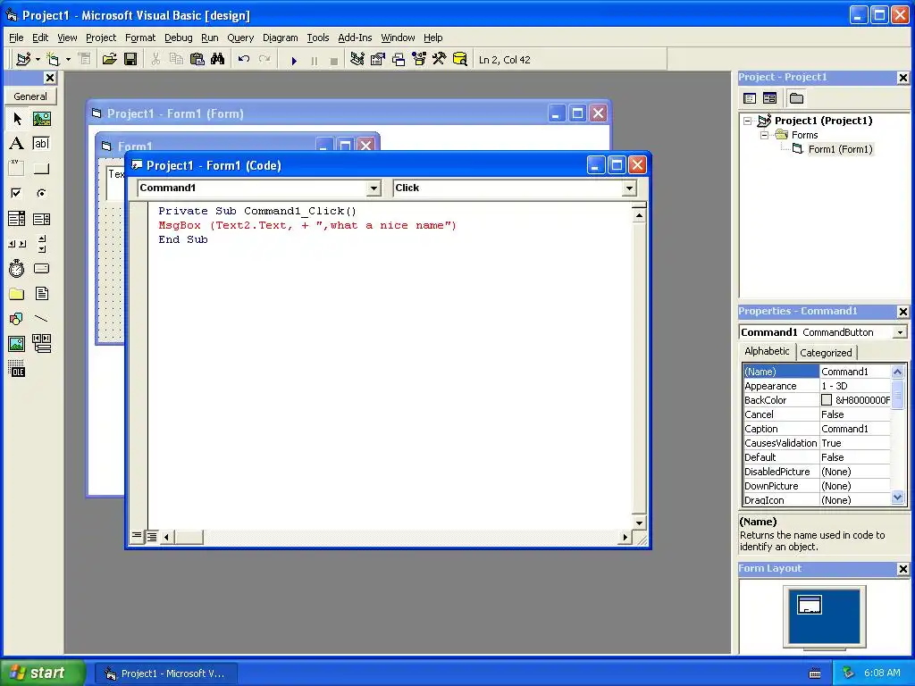Select the ListBox tool in toolbox
Viewport: 915px width, 686px height.
pyautogui.click(x=41, y=219)
